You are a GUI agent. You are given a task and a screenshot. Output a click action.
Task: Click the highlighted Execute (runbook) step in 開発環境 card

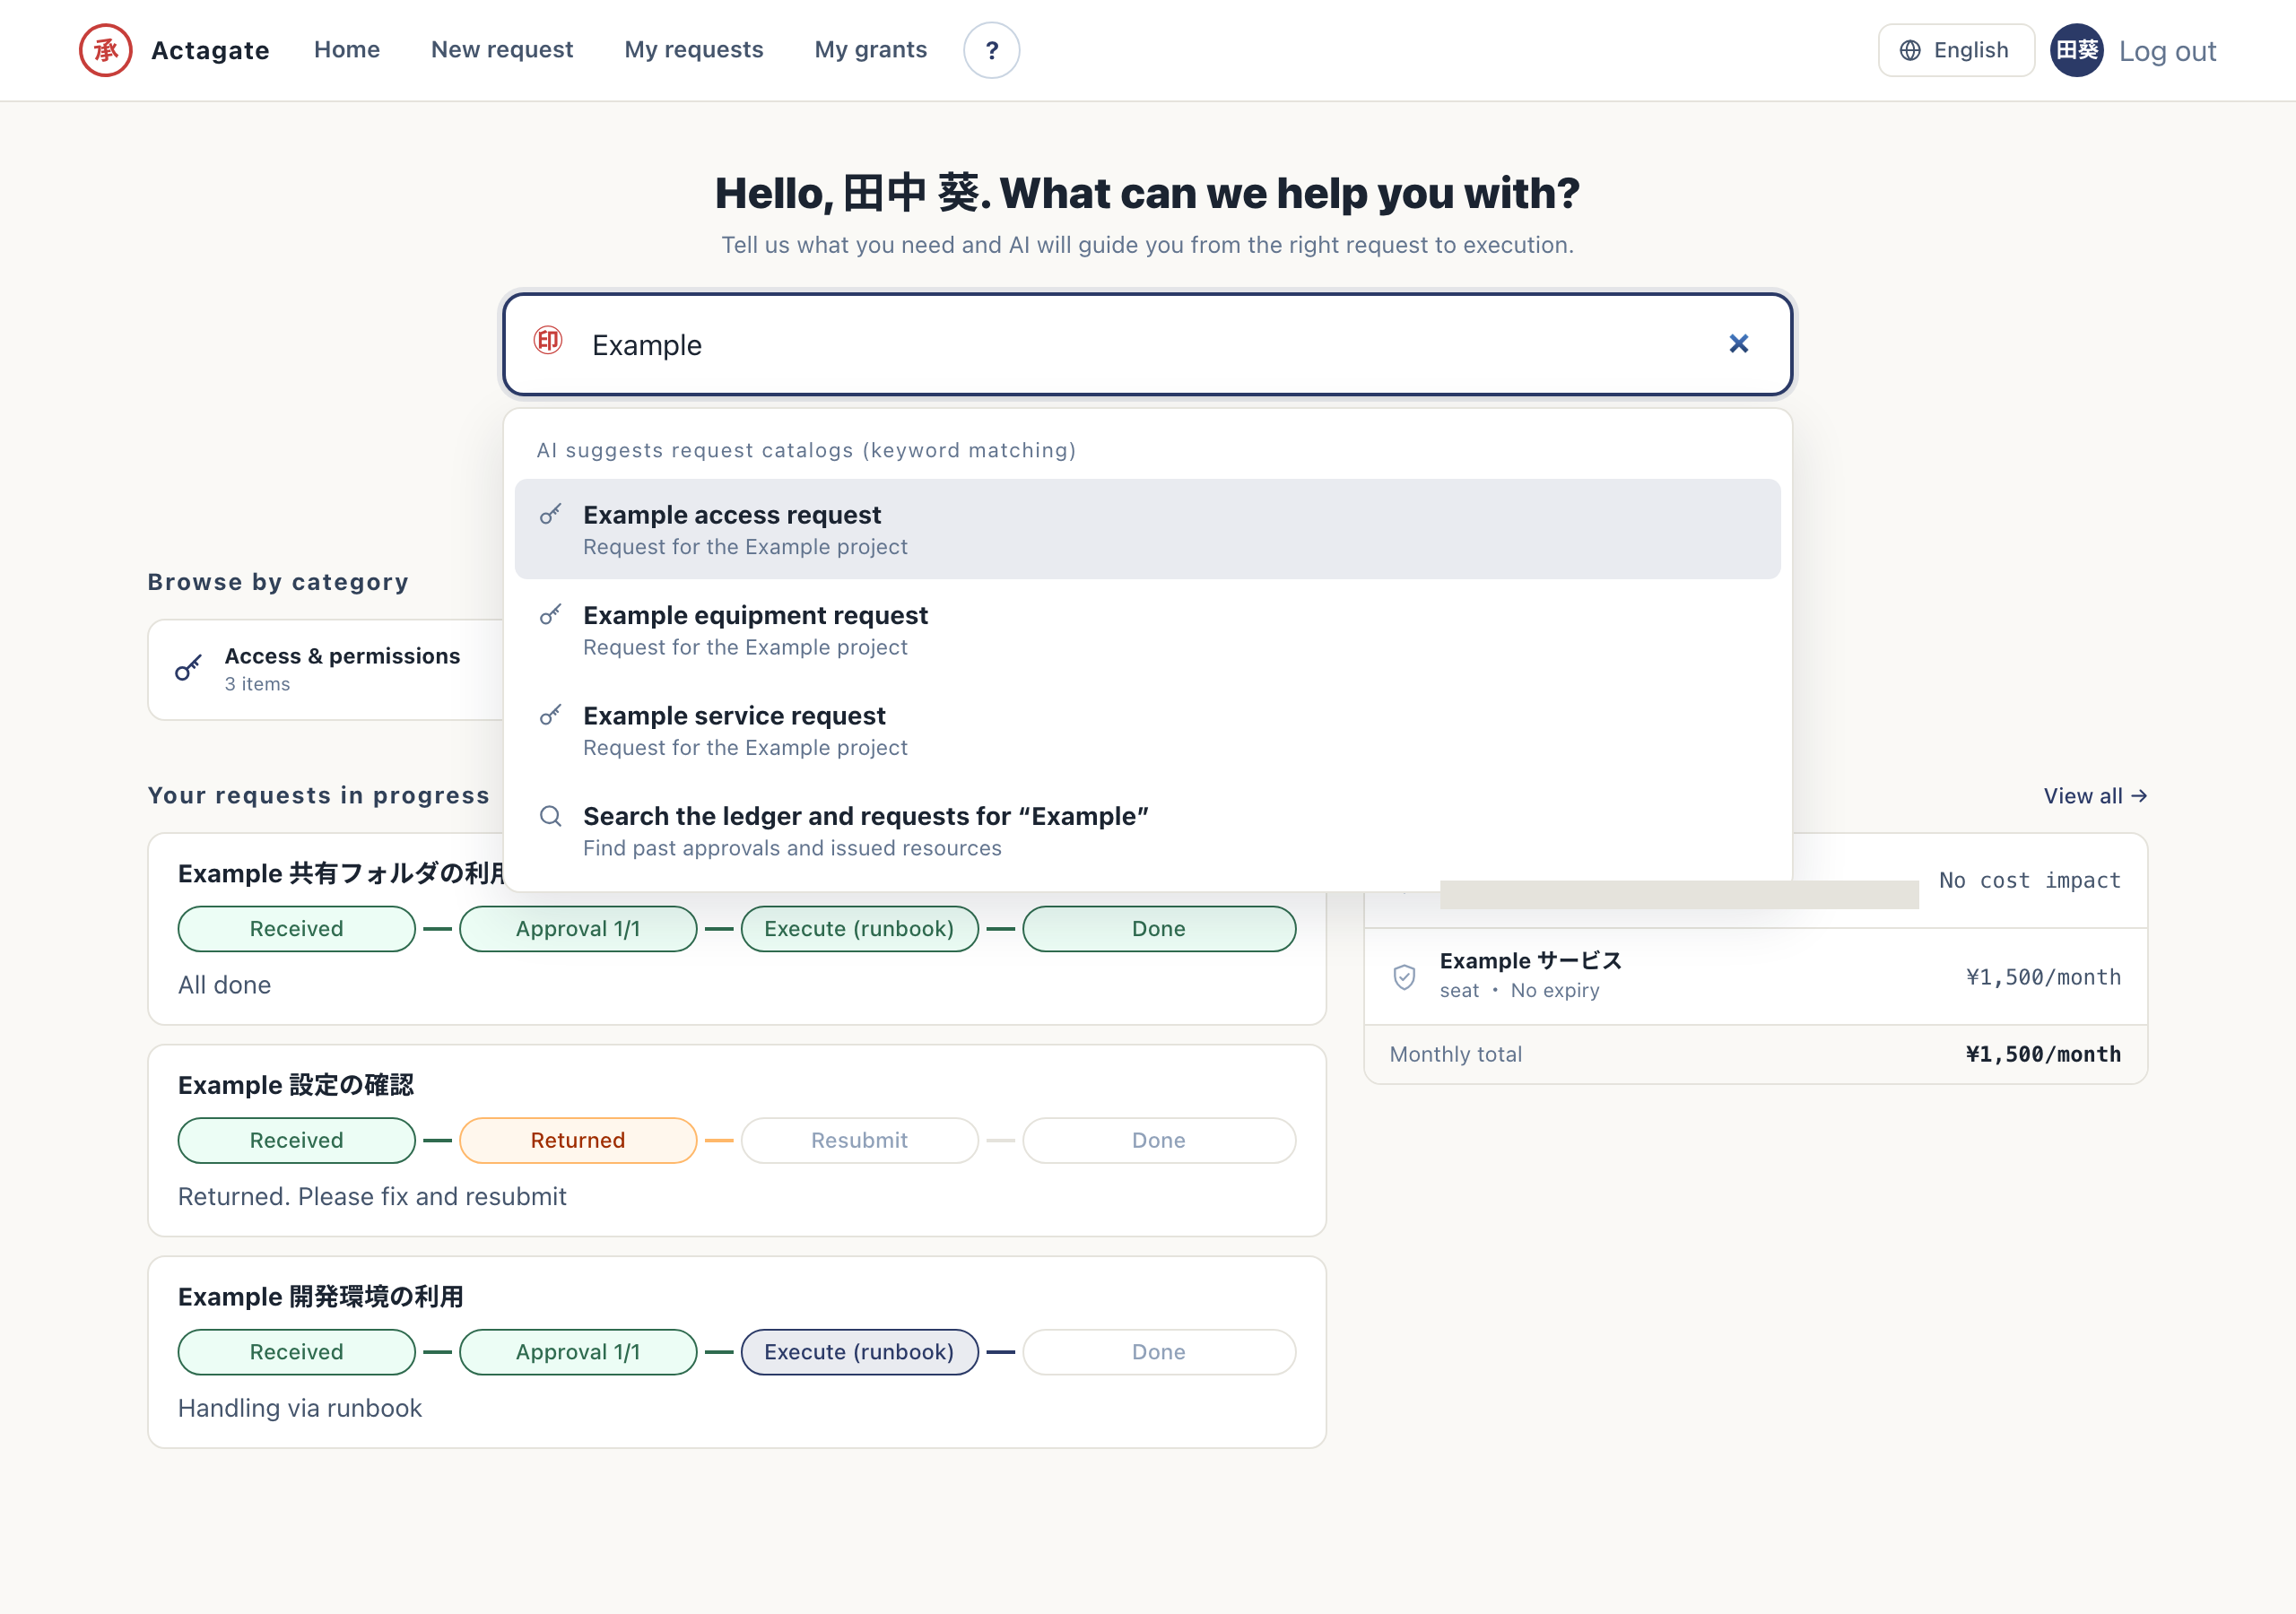click(859, 1352)
